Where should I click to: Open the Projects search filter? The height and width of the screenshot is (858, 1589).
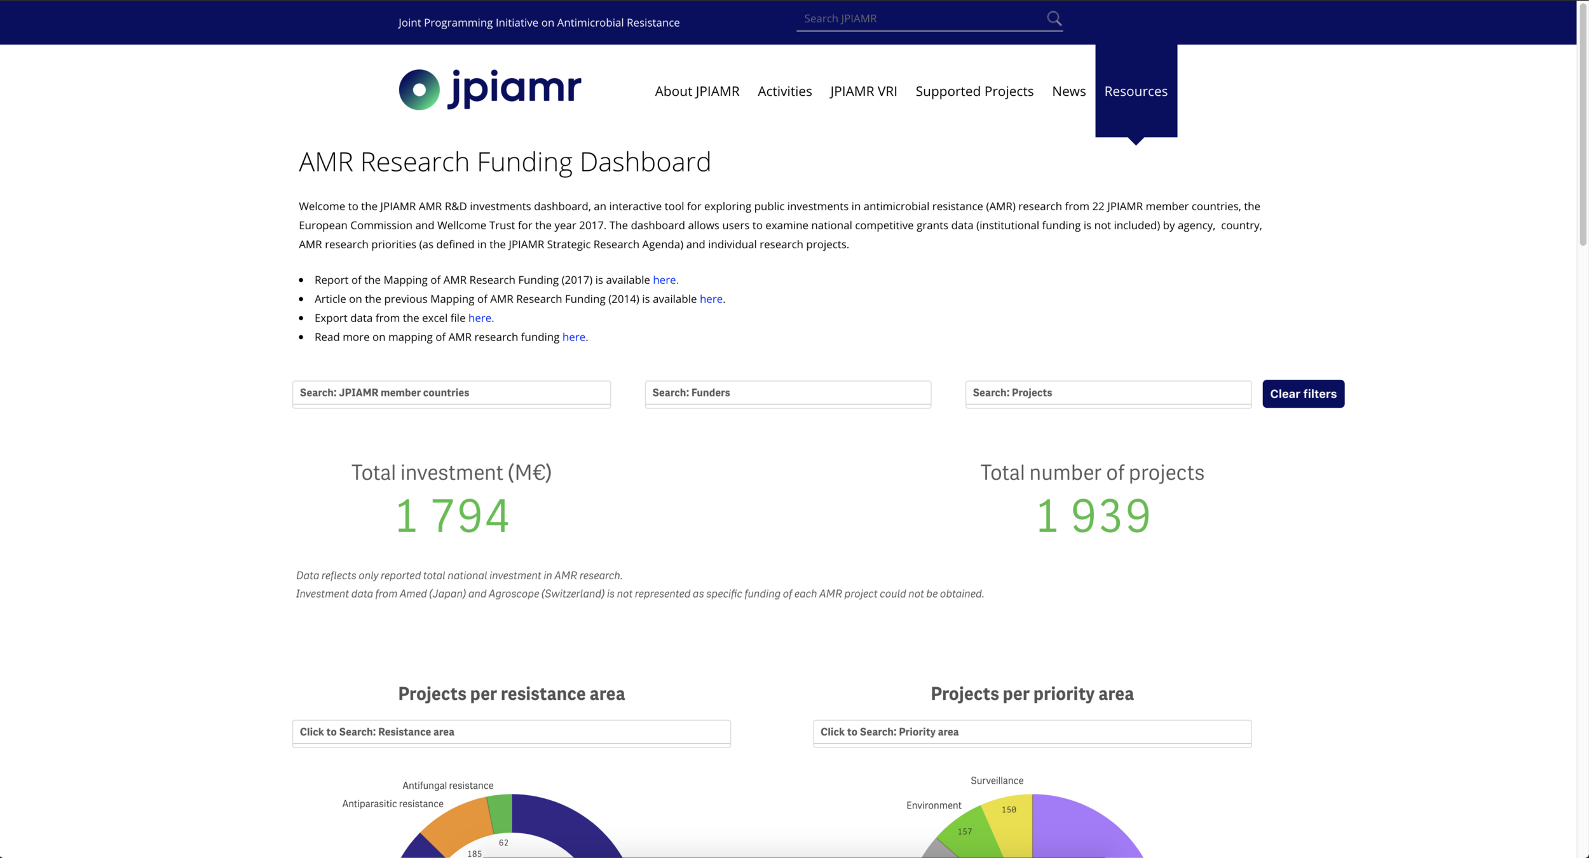click(1108, 394)
